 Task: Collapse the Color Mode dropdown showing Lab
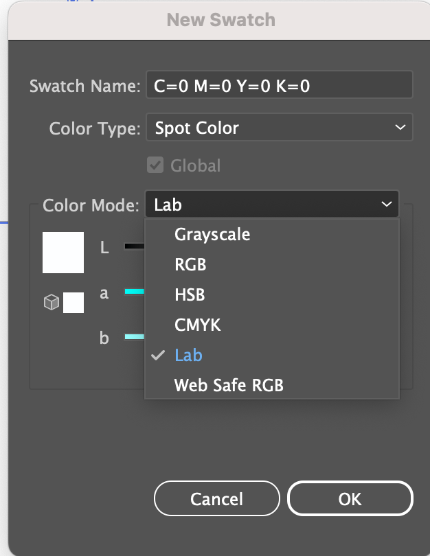click(272, 204)
